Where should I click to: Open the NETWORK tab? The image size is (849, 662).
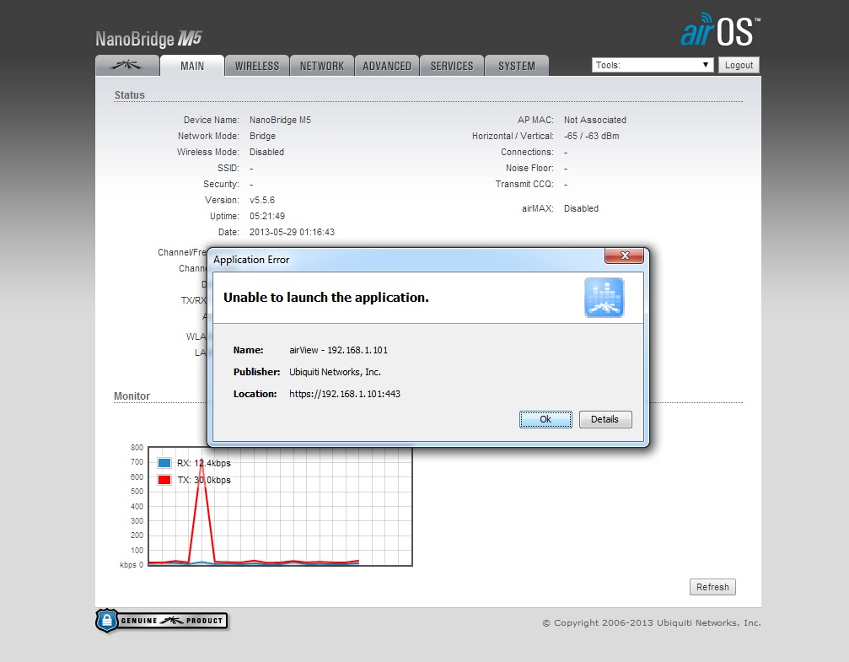(322, 66)
